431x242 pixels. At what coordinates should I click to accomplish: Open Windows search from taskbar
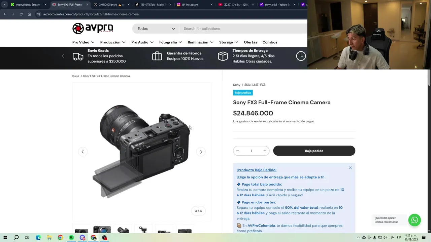[16, 238]
